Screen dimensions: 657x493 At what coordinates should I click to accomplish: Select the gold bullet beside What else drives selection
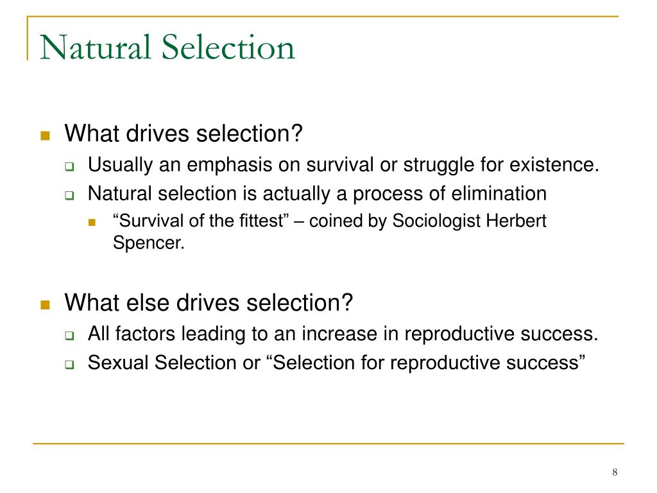[x=46, y=304]
